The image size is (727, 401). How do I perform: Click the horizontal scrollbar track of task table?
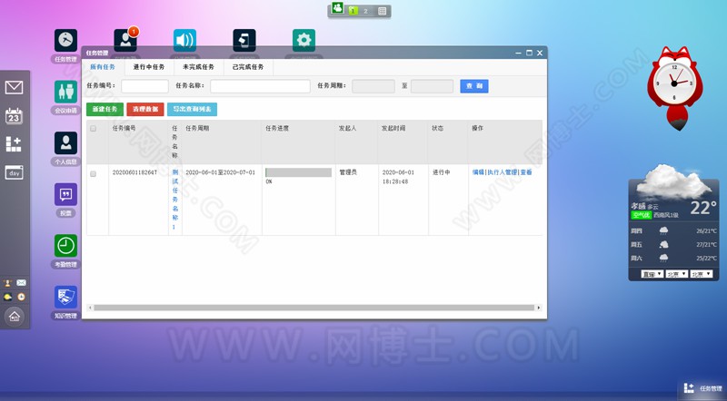click(314, 308)
